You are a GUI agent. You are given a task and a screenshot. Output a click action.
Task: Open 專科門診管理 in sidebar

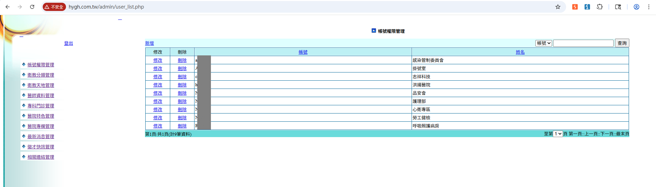[41, 106]
